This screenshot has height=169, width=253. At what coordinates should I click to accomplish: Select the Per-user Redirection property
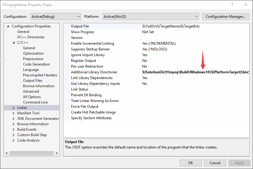pyautogui.click(x=87, y=66)
